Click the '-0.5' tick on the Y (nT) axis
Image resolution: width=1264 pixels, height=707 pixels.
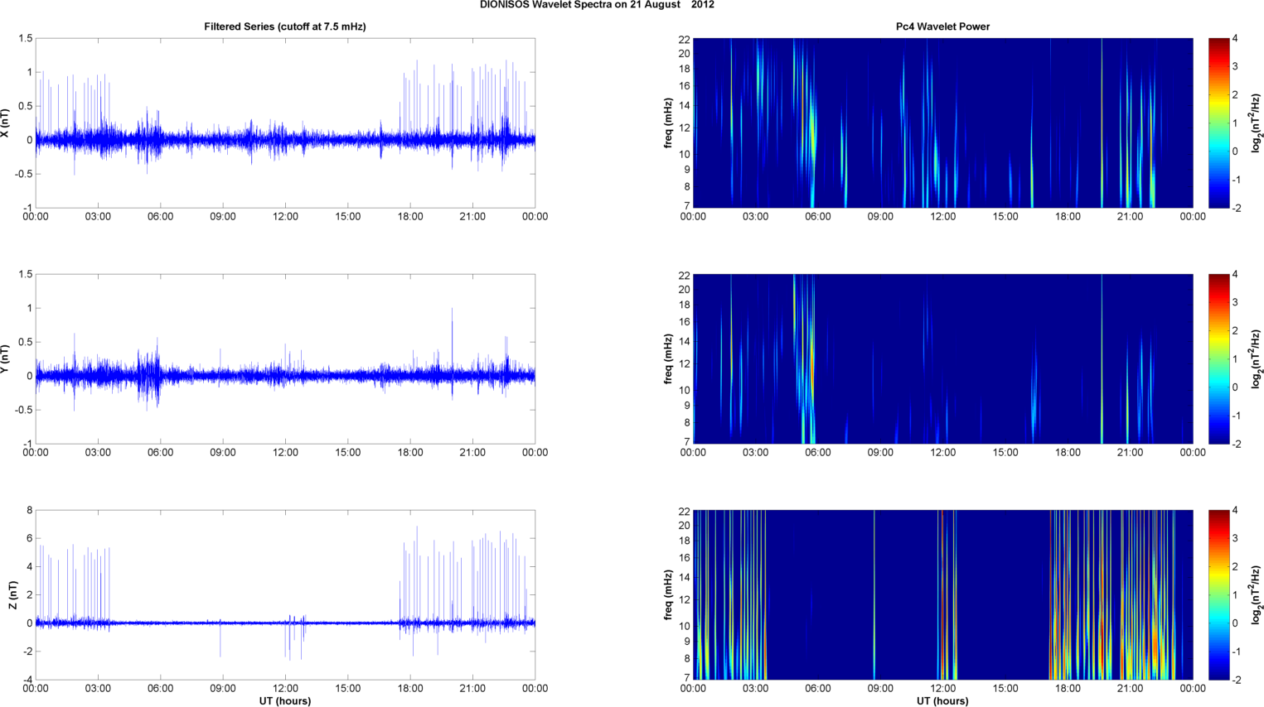click(x=23, y=410)
